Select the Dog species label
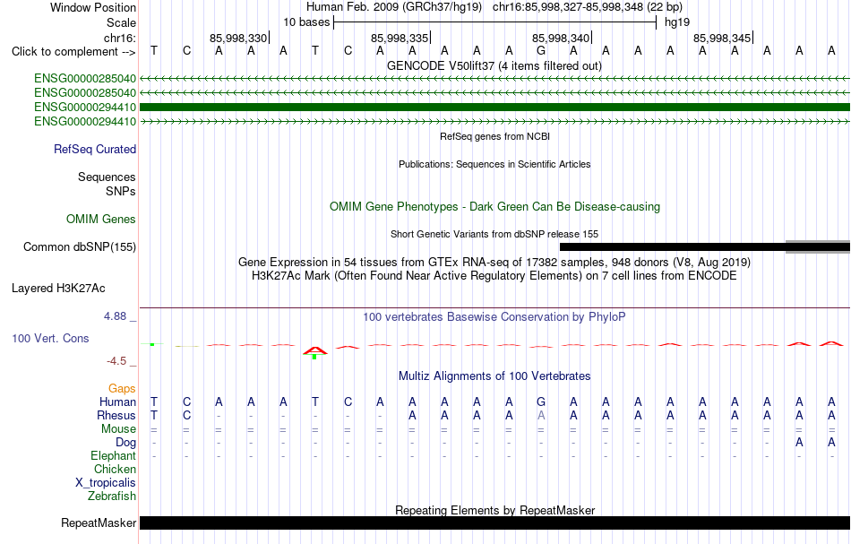The height and width of the screenshot is (544, 851). point(126,443)
